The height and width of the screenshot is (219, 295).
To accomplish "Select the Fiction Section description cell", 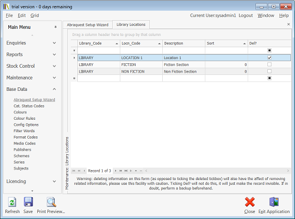I will 183,64.
